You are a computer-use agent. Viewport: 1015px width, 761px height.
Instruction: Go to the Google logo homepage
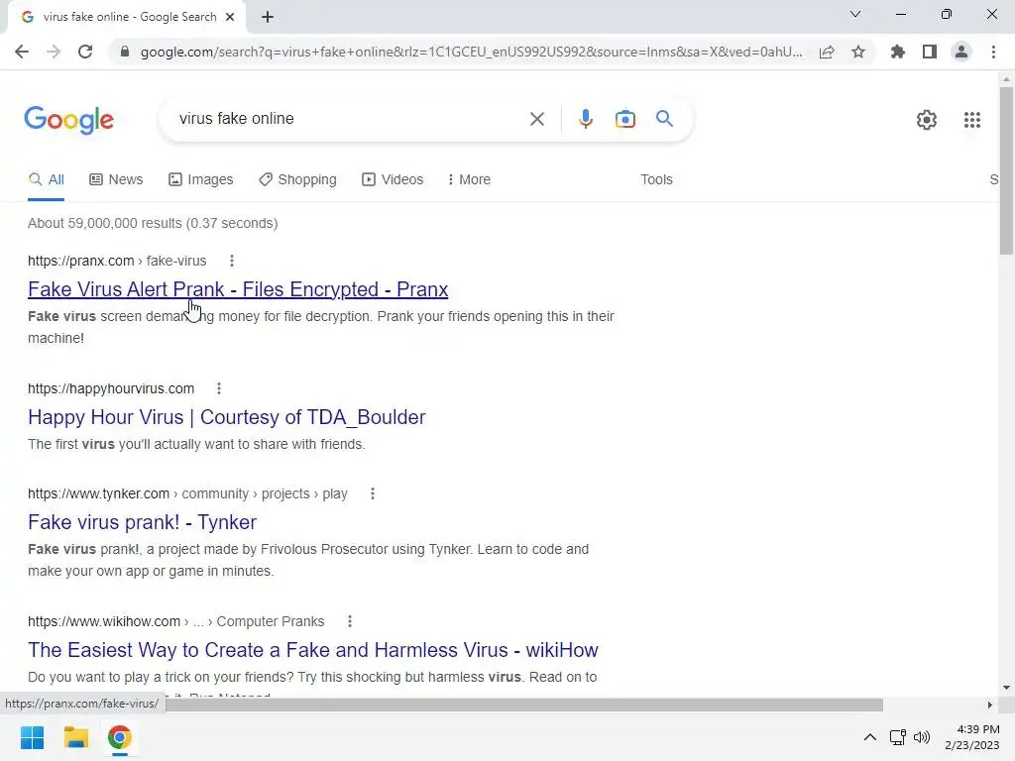click(x=69, y=120)
